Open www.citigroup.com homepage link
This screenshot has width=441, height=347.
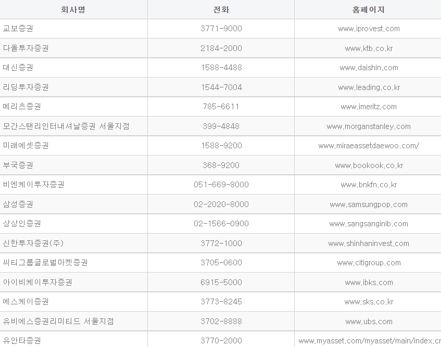369,263
